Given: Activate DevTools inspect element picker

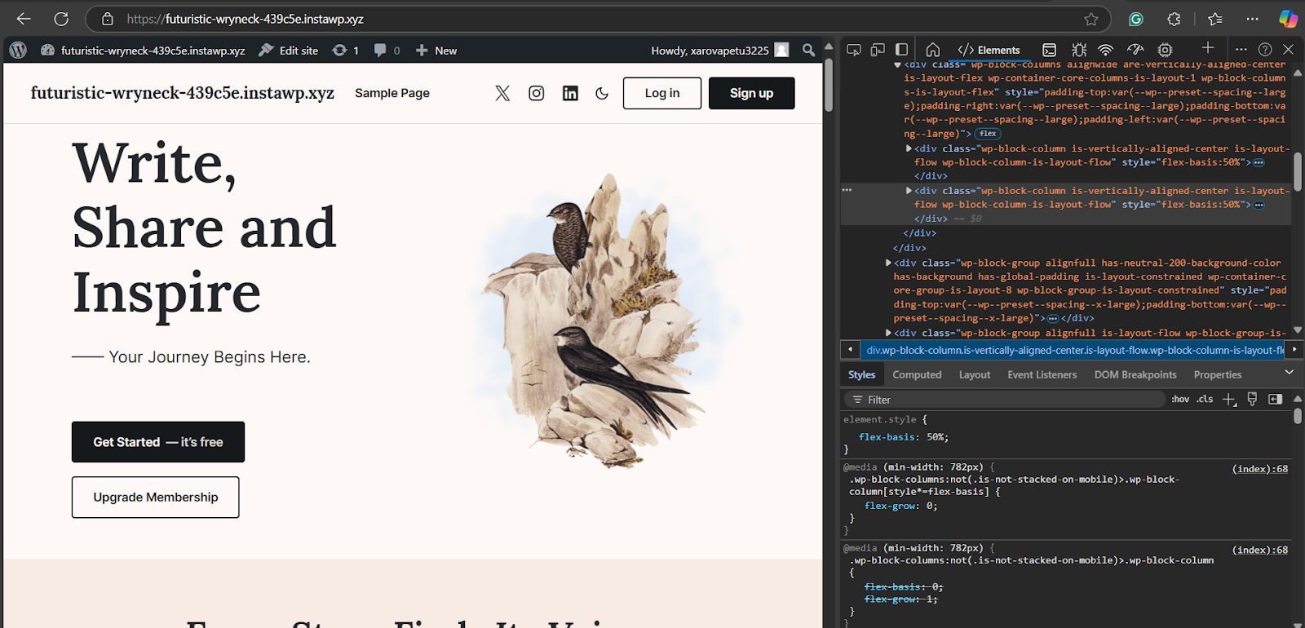Looking at the screenshot, I should pyautogui.click(x=854, y=50).
